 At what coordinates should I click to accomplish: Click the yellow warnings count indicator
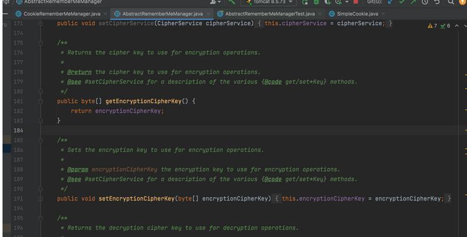coord(432,26)
